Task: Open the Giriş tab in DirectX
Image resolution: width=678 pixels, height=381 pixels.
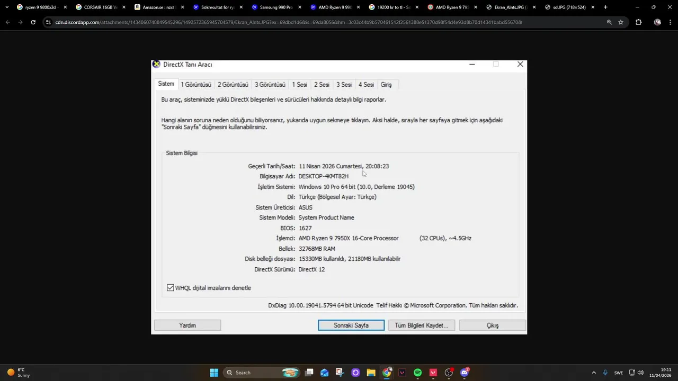Action: 386,85
